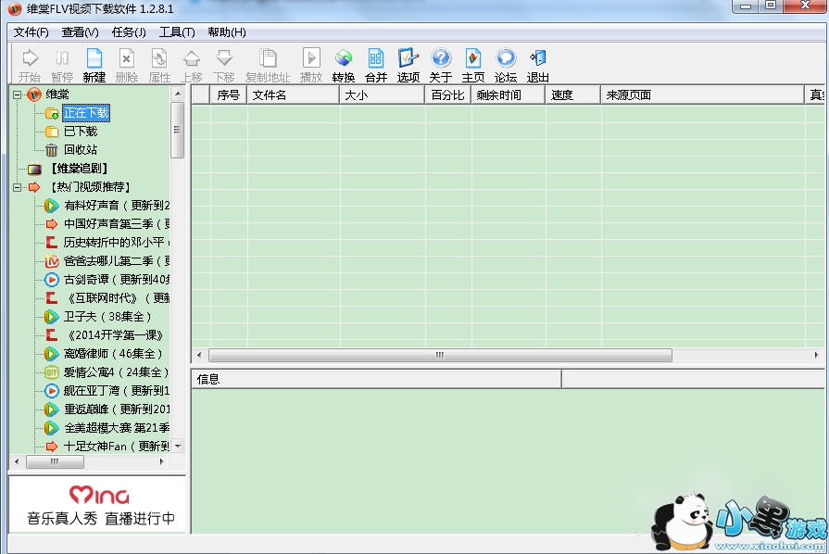Open 选项 (Options) from the toolbar
Screen dimensions: 829x554
click(x=408, y=65)
